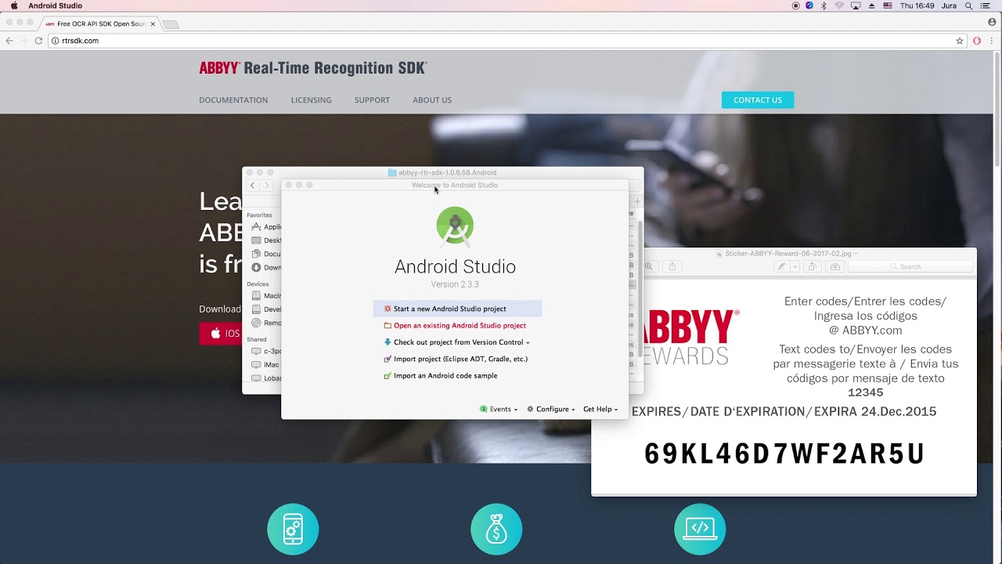This screenshot has width=1002, height=564.
Task: Open Android Studio menu in menu bar
Action: point(55,5)
